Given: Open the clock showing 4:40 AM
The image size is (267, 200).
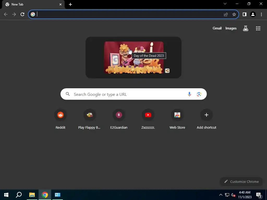Looking at the screenshot, I should pos(245,195).
